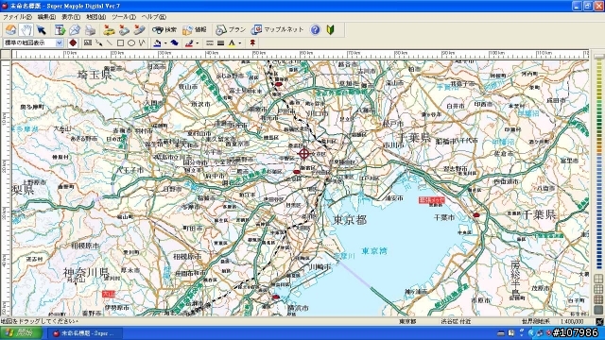Expand the text color dropdown arrow

(x=240, y=43)
